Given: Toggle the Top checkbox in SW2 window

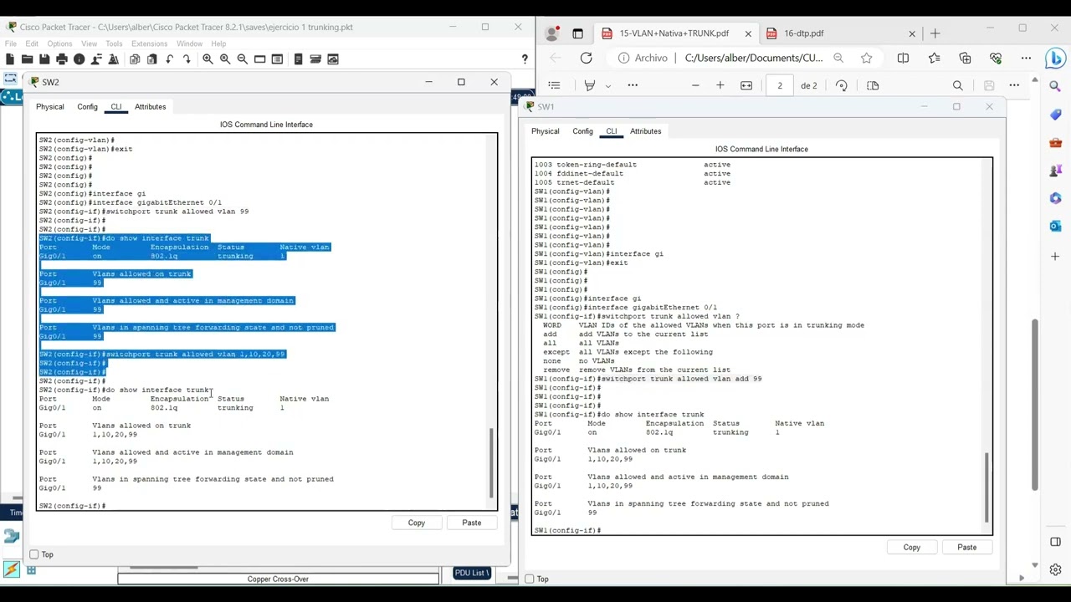Looking at the screenshot, I should click(x=33, y=554).
